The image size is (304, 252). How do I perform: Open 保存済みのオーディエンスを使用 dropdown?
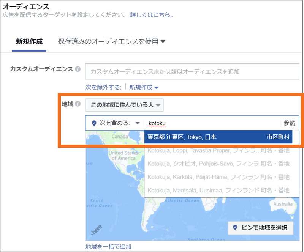[x=111, y=41]
